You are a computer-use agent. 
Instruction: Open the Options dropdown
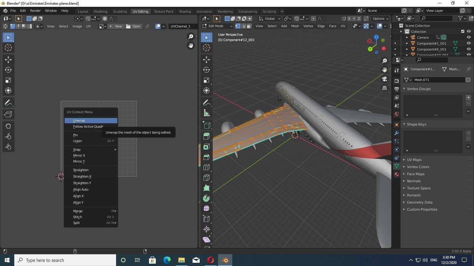381,19
